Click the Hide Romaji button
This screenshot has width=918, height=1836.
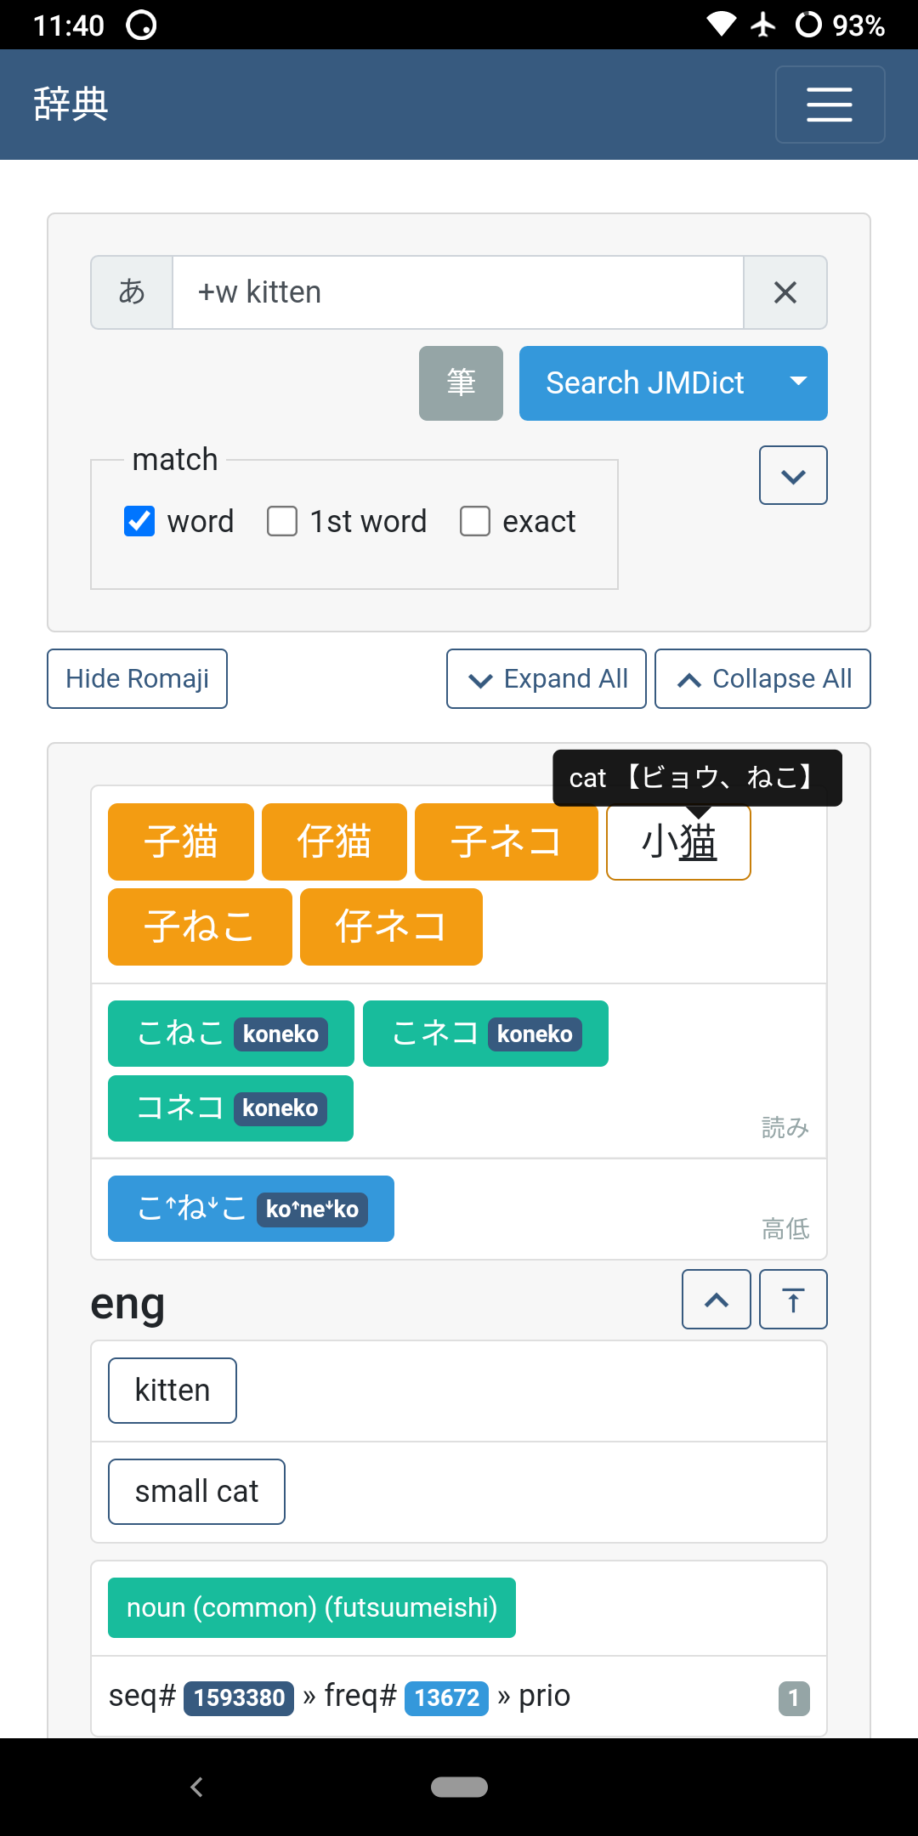137,679
